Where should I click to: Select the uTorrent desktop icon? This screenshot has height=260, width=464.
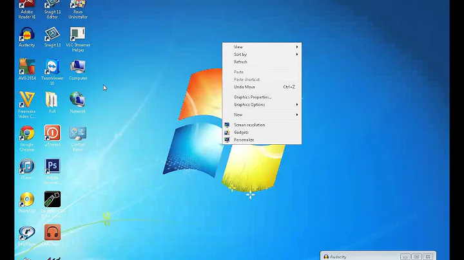point(52,136)
